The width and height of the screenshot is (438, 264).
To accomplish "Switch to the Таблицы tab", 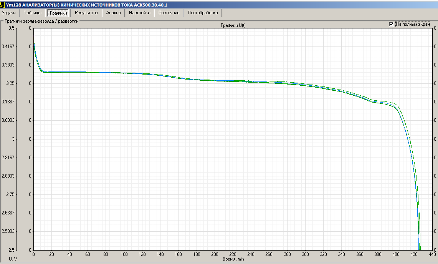I will pos(32,13).
